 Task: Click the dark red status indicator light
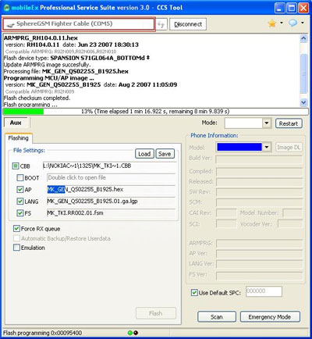point(136,333)
